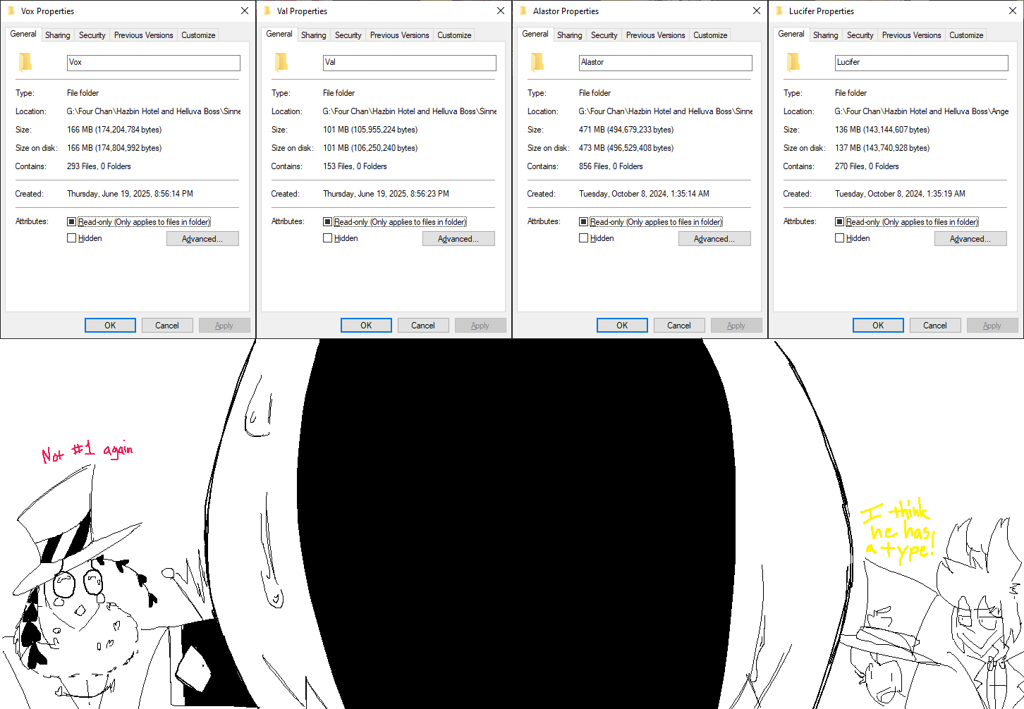The image size is (1024, 709).
Task: Toggle Read-only checkbox in Alastor Properties
Action: point(583,221)
